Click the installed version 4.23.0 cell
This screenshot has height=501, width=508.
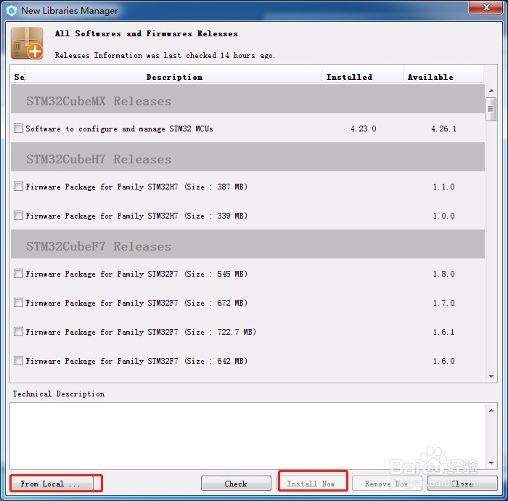363,129
